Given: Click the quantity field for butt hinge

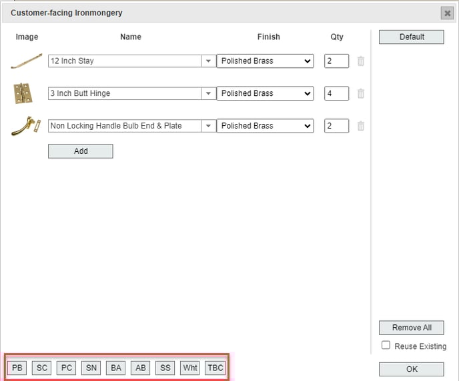Looking at the screenshot, I should [x=336, y=93].
